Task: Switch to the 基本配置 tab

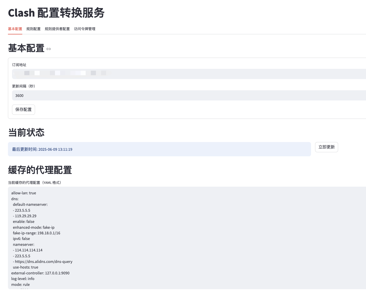Action: point(15,29)
